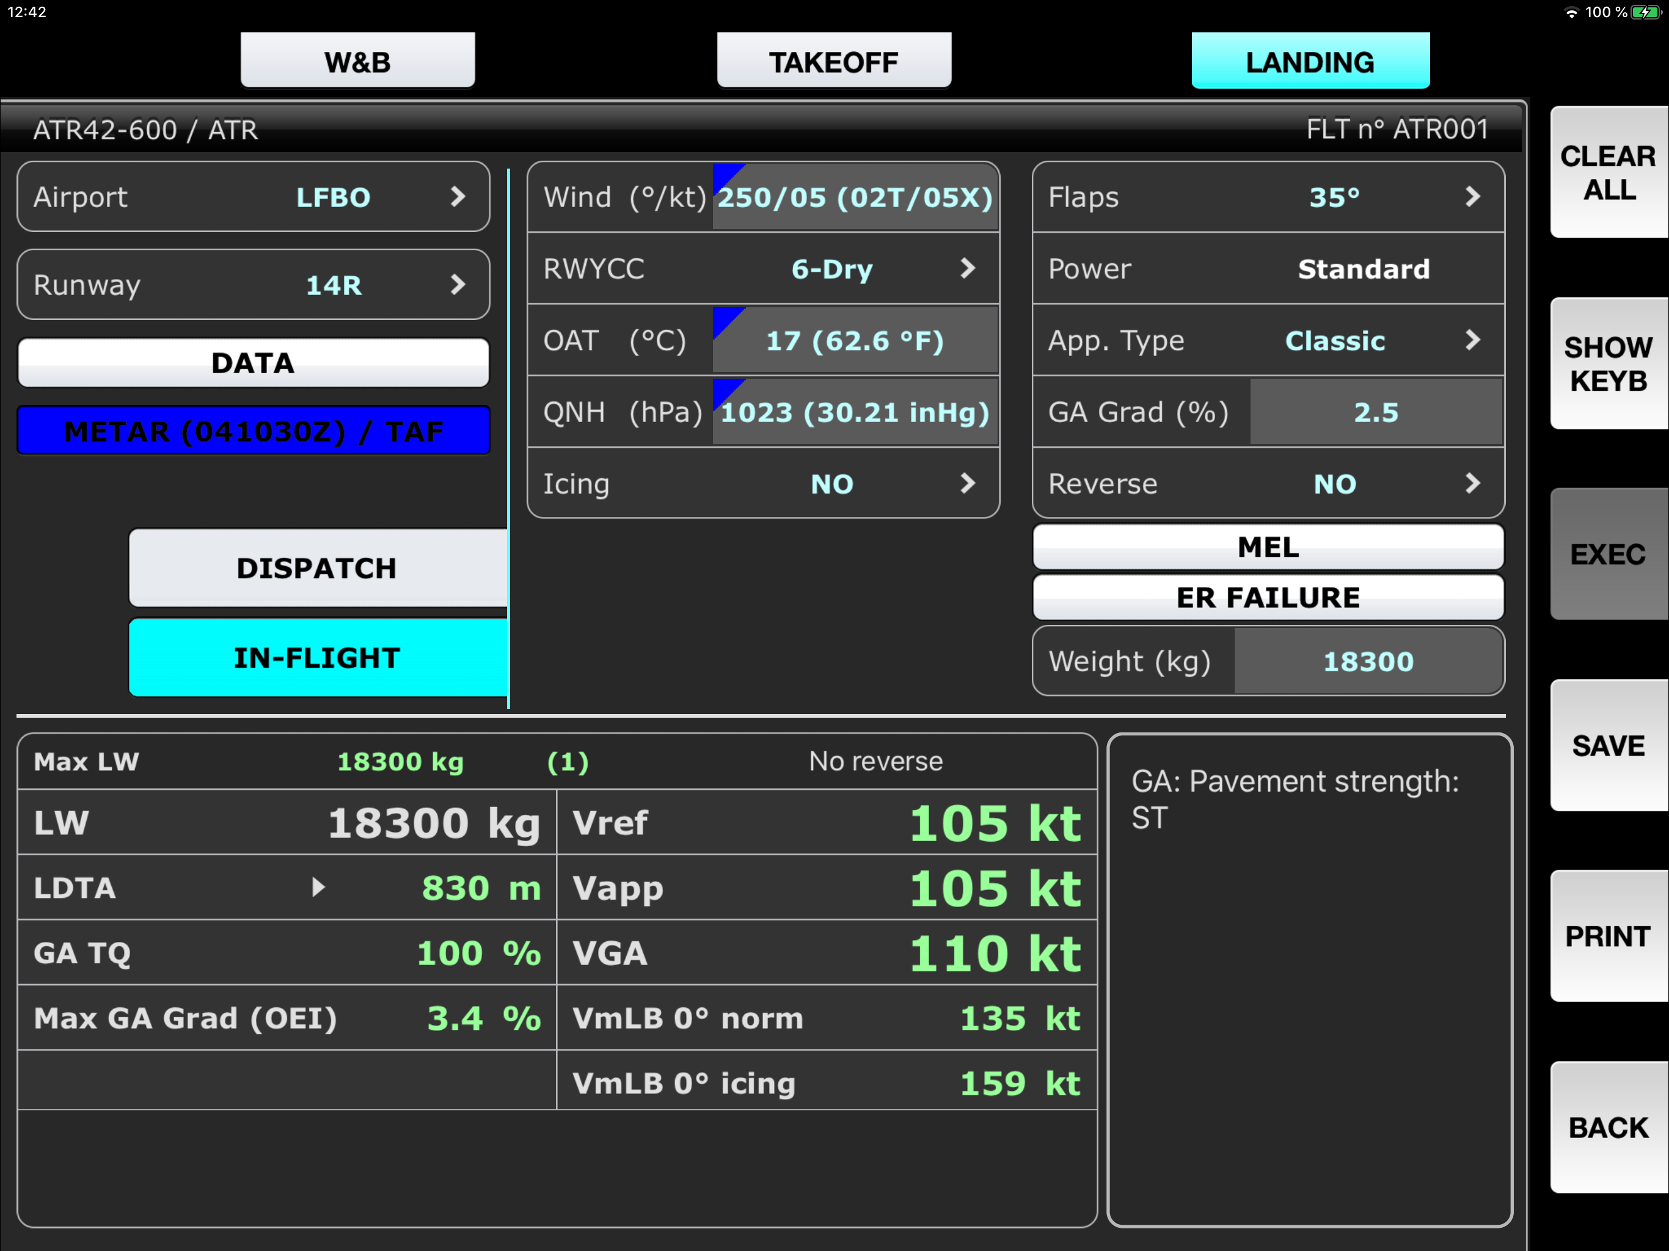Edit Weight field 18300
1669x1251 pixels.
(x=1368, y=661)
